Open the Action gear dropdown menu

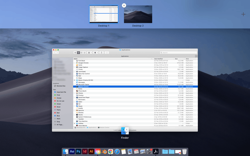coord(96,53)
